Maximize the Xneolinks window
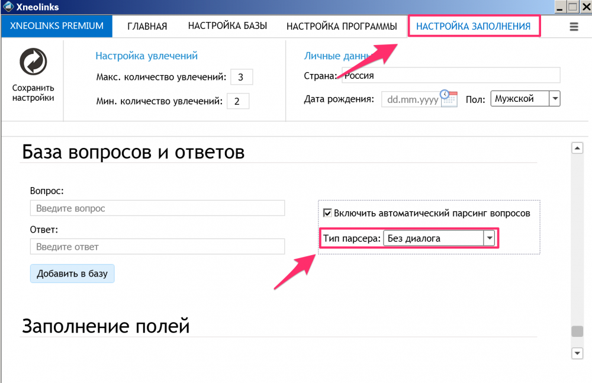592x383 pixels. 572,7
